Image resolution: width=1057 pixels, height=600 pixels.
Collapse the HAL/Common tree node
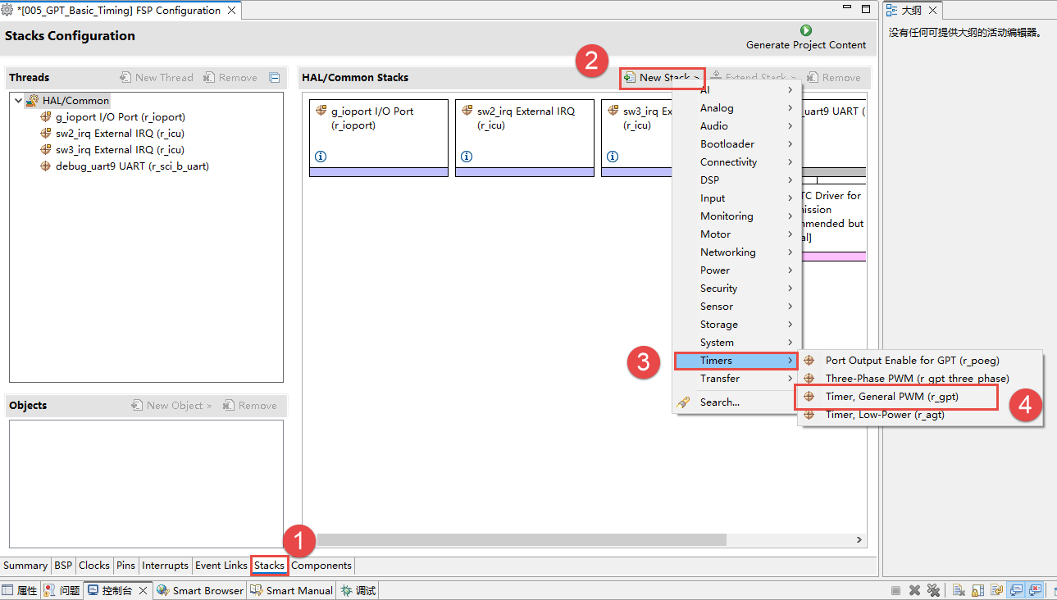18,101
